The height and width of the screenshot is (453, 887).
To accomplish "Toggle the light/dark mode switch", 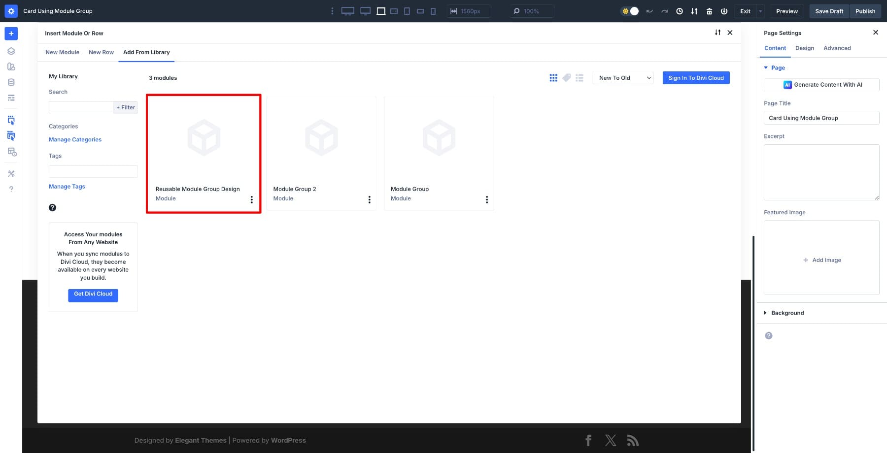I will 630,11.
